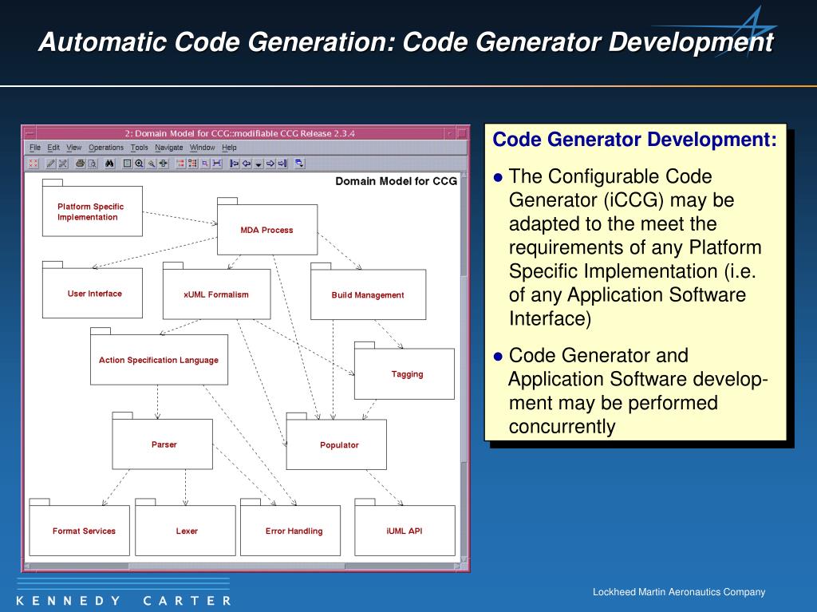The image size is (817, 612).
Task: Click the 'Code Generator Development:' heading
Action: [634, 139]
